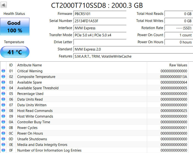Click the Serial Number field 25134FD1A53F
This screenshot has width=193, height=153.
click(100, 21)
